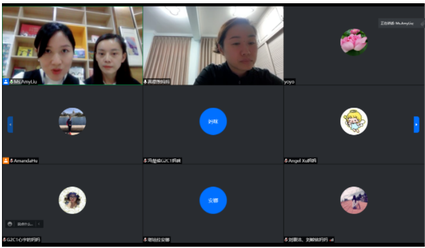Screen dimensions: 425x248
Task: Select the Angel Xu cartoon angel avatar
Action: click(354, 121)
